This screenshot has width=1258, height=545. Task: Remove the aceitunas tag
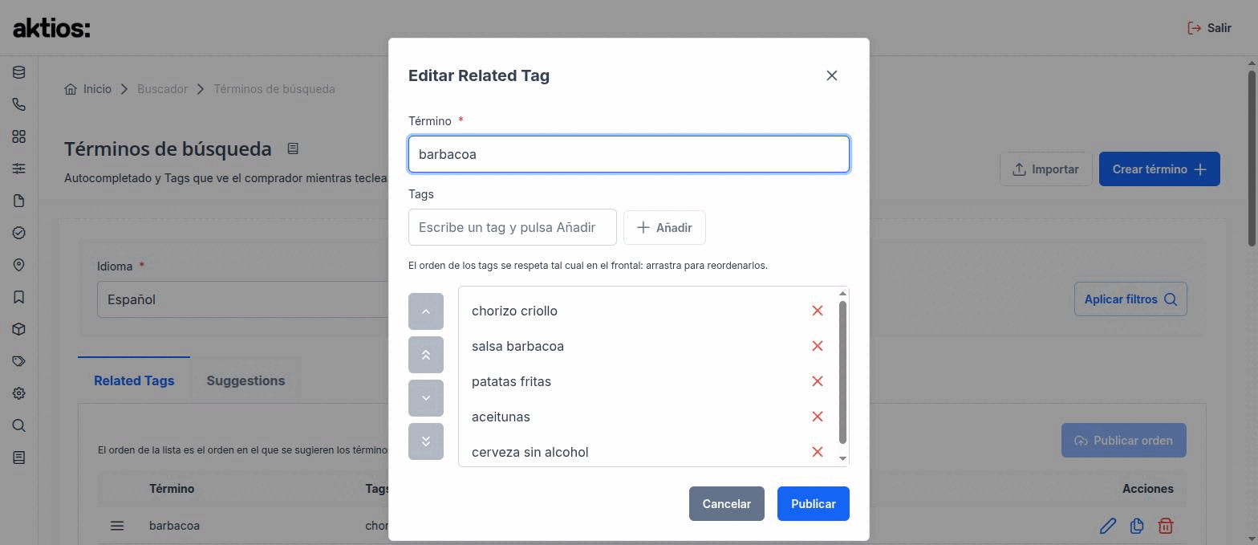click(x=817, y=417)
